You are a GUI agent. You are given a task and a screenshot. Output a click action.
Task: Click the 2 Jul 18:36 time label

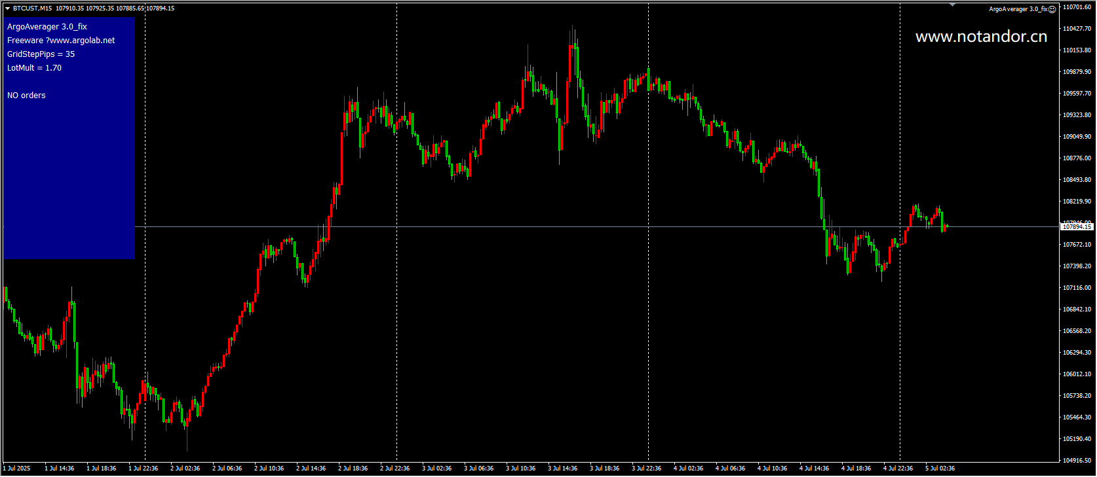353,468
